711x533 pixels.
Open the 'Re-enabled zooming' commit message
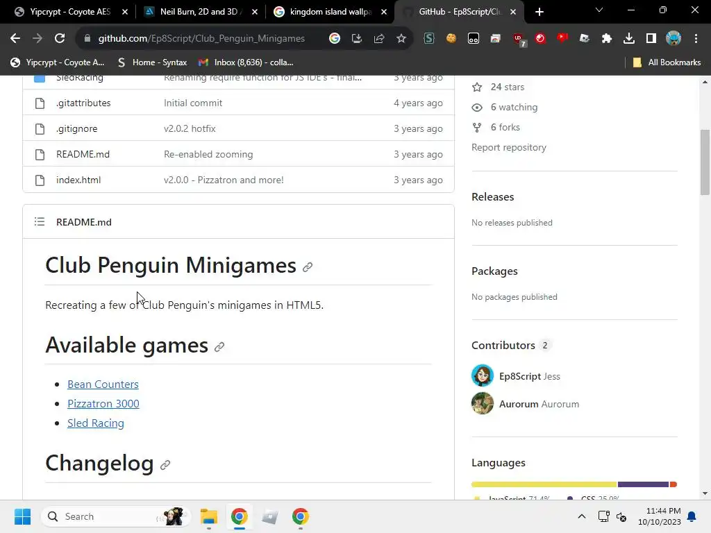[208, 155]
